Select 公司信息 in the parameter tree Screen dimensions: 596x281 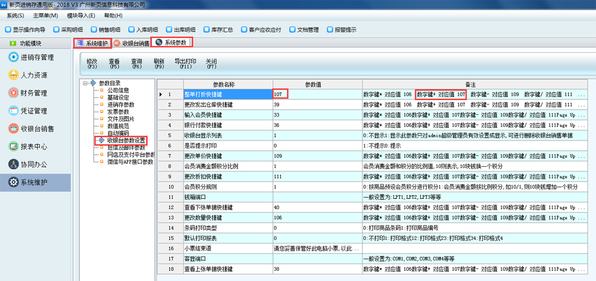(x=118, y=90)
